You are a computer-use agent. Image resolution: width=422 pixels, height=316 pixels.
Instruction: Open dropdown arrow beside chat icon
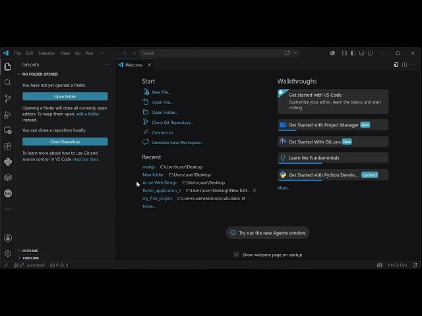click(295, 53)
